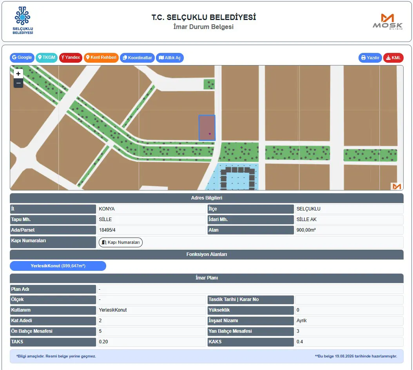Open the Google map button

pos(22,58)
